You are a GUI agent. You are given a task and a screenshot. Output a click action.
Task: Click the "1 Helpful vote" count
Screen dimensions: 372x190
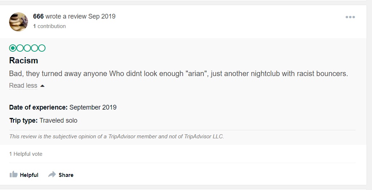click(x=26, y=154)
